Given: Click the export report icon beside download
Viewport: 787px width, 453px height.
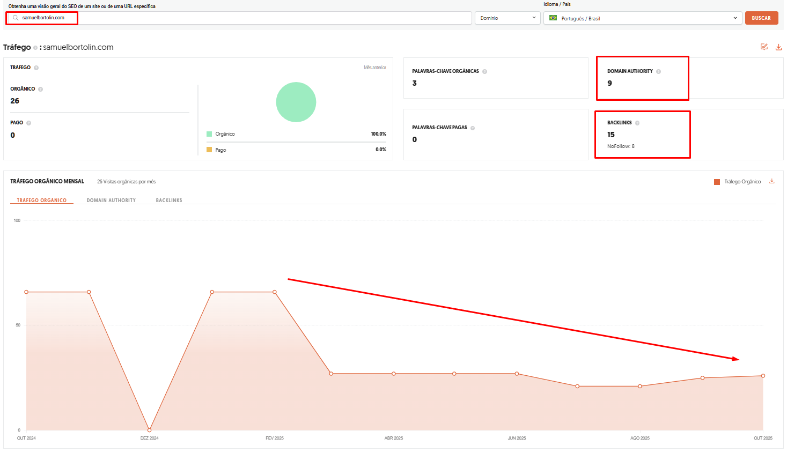Looking at the screenshot, I should (x=764, y=47).
